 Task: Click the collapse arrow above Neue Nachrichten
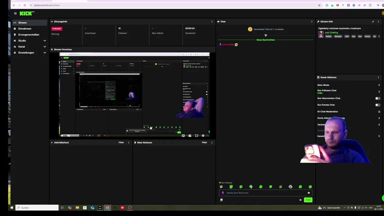click(x=265, y=35)
